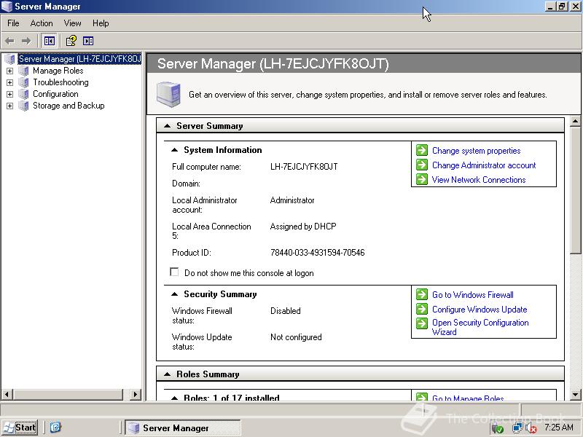The height and width of the screenshot is (437, 583).
Task: Select Server Manager root tree node
Action: [x=79, y=59]
